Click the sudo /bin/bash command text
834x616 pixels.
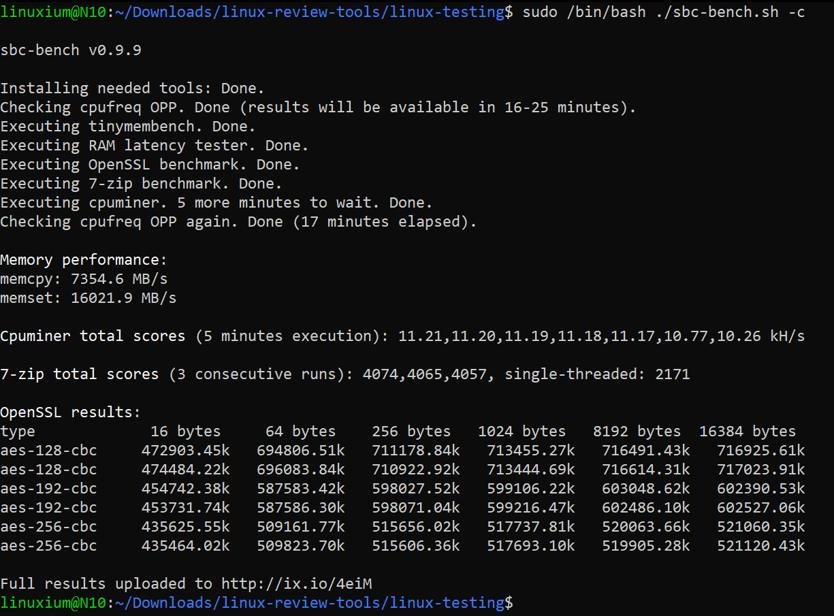click(584, 12)
